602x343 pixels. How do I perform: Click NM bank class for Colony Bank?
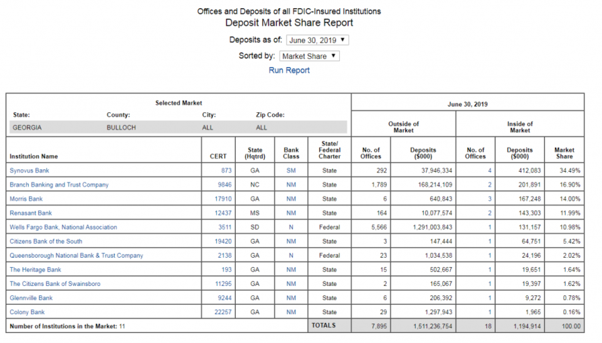pos(291,312)
